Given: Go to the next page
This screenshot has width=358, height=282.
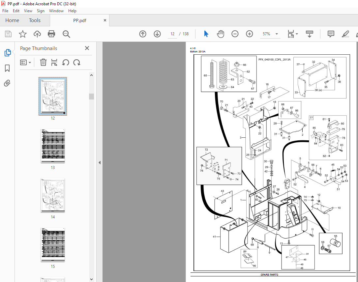Looking at the screenshot, I should coord(157,34).
